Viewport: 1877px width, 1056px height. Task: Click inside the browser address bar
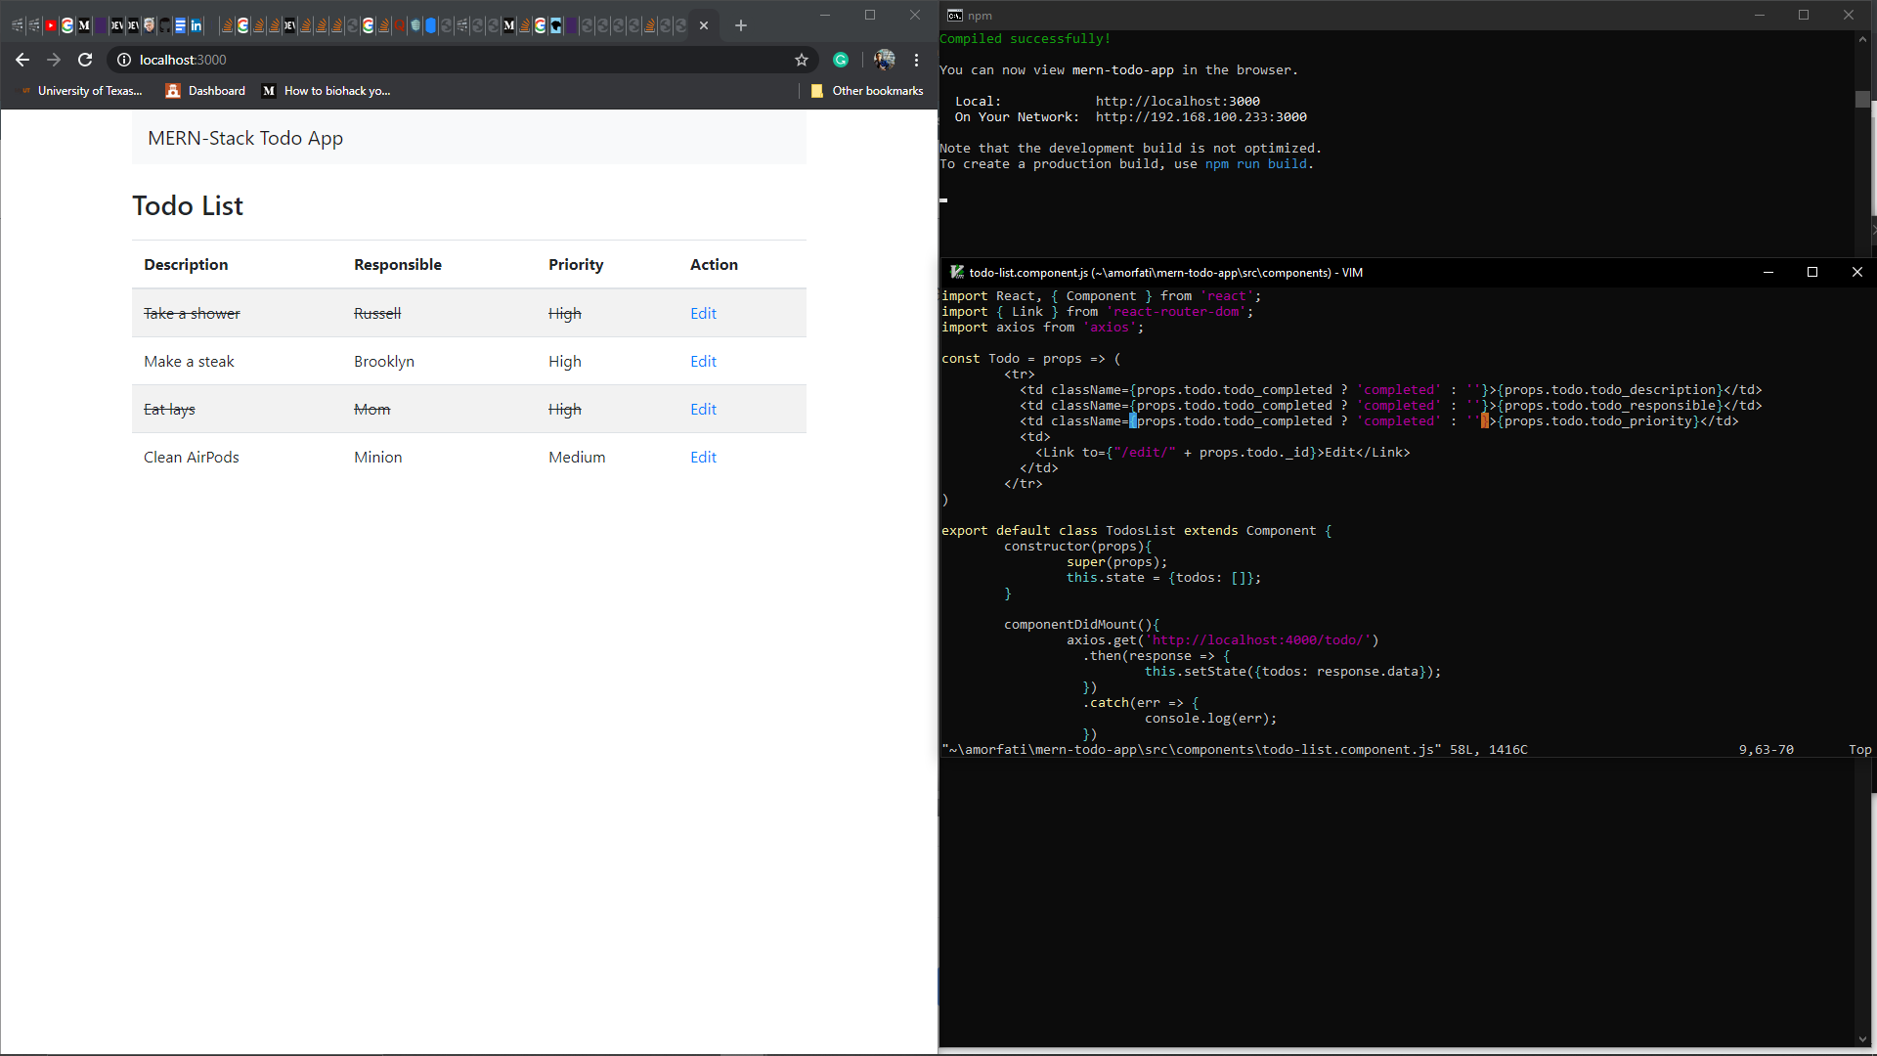click(x=391, y=60)
